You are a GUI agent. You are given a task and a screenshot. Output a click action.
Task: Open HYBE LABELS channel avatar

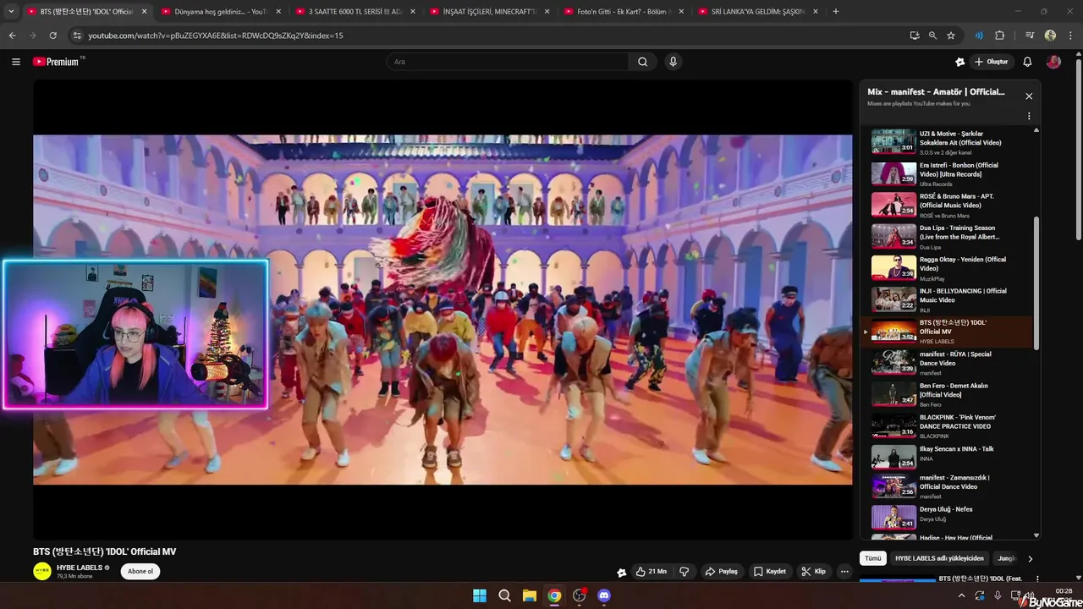pyautogui.click(x=42, y=572)
